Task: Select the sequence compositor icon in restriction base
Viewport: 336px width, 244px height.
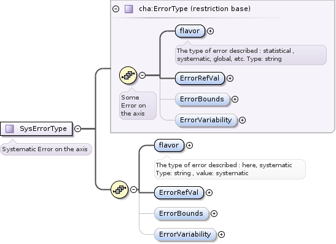Action: pos(128,75)
